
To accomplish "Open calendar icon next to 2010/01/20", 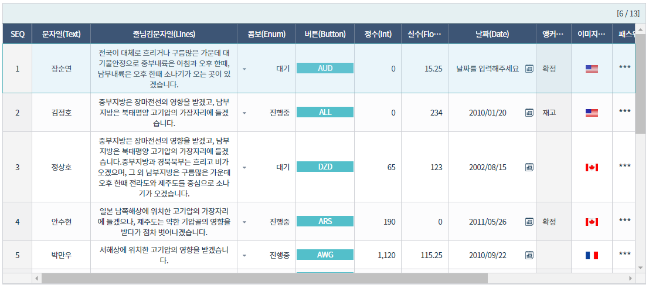I will [529, 112].
